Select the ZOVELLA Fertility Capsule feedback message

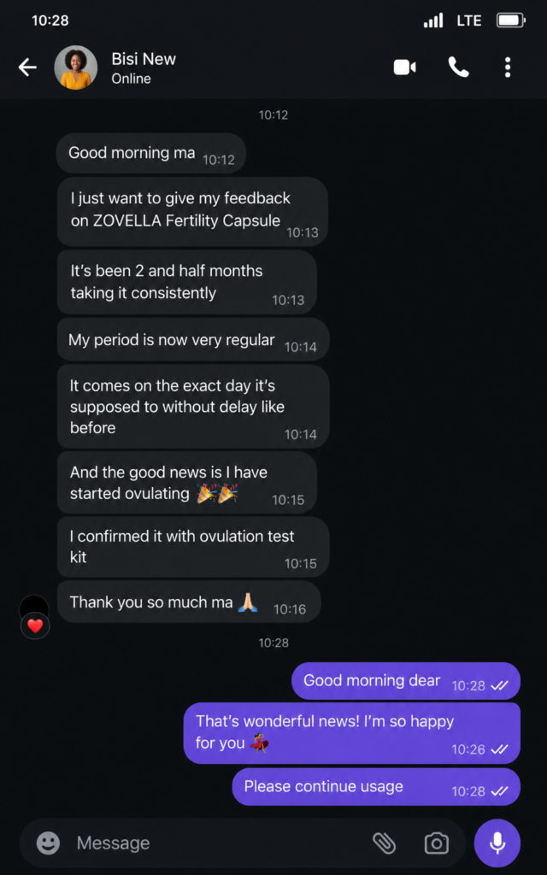tap(192, 212)
